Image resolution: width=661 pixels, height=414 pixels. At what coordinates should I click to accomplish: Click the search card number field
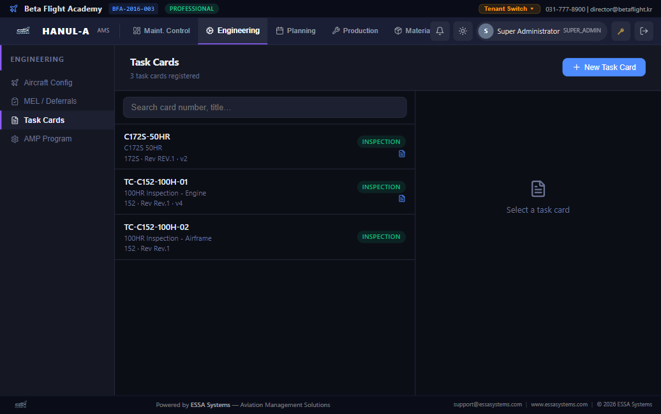click(265, 108)
